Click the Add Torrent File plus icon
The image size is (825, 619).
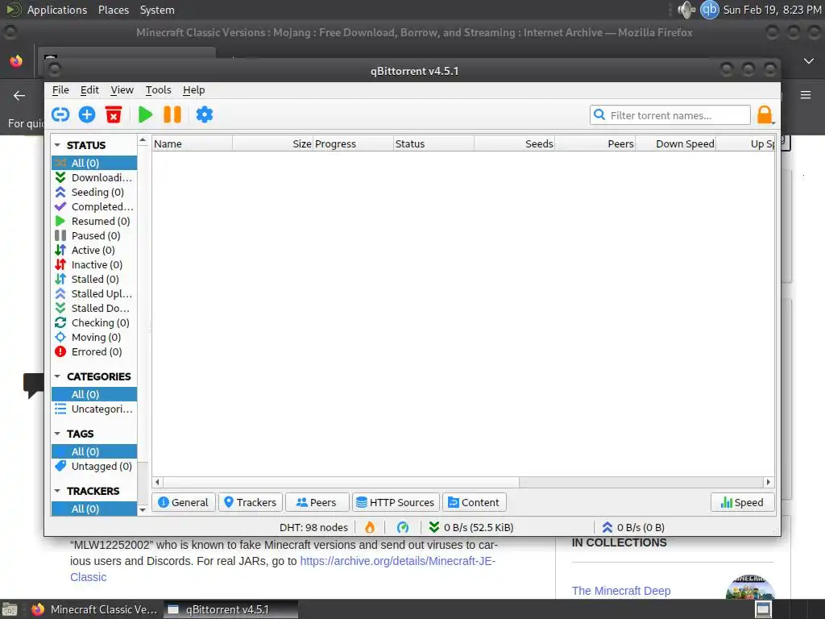pyautogui.click(x=87, y=114)
